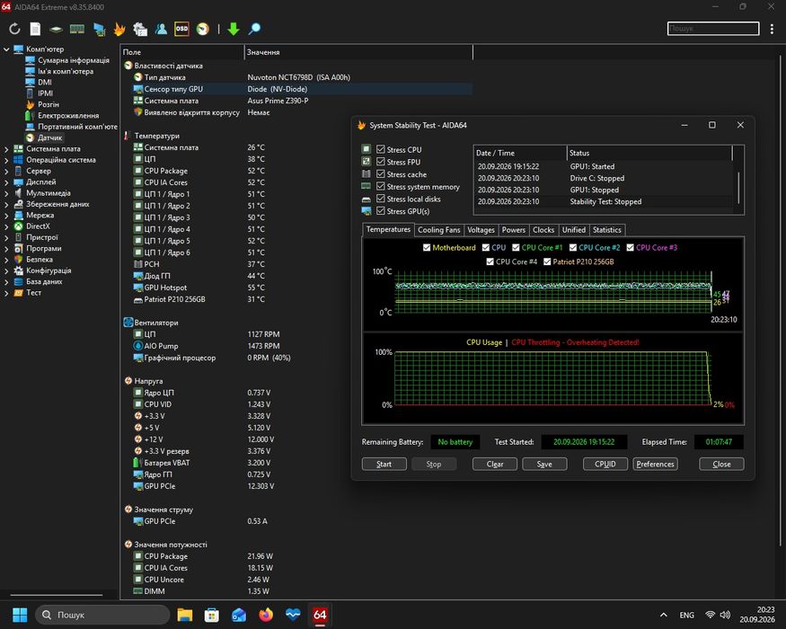This screenshot has width=786, height=629.
Task: Switch to the Cooling Fans tab
Action: pos(438,230)
